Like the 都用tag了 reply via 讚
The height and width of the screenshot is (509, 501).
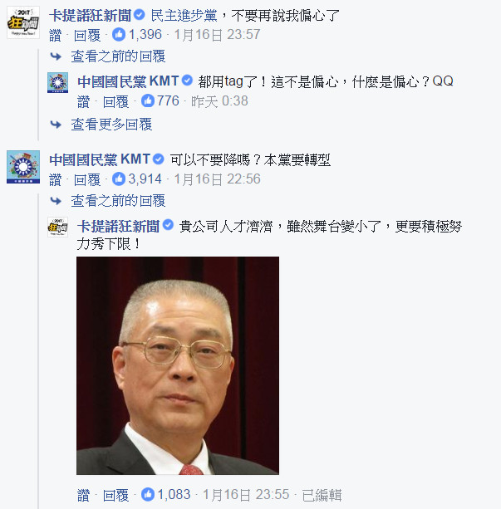[84, 101]
